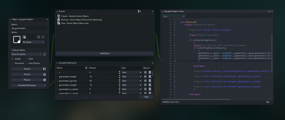Click the edit sprite icon above No Sprite
The image size is (285, 120).
38,37
